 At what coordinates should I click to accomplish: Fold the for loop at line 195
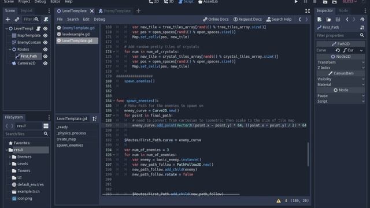coord(114,155)
